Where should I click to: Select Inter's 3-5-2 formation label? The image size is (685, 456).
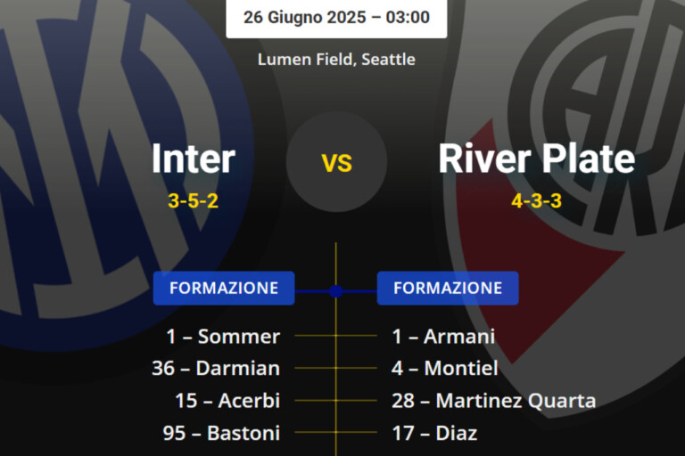click(194, 200)
